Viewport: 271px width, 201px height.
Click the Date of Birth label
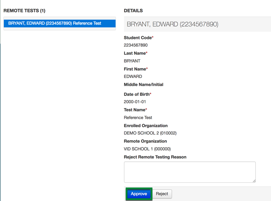[137, 94]
